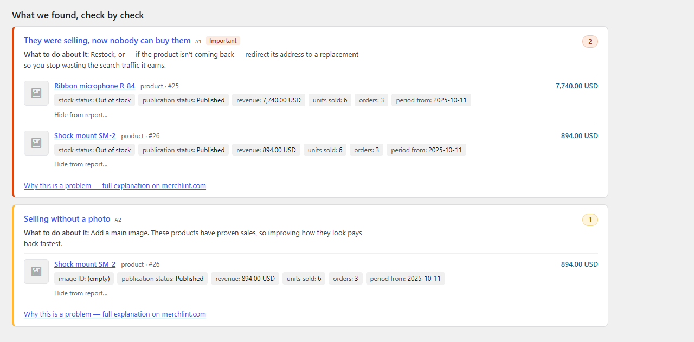Image resolution: width=694 pixels, height=342 pixels.
Task: Open Shock mount SM-2 link in the out-of-stock check
Action: coord(85,135)
